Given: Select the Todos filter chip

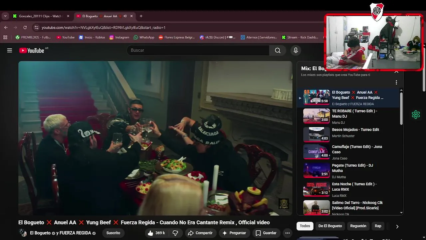Looking at the screenshot, I should 305,226.
